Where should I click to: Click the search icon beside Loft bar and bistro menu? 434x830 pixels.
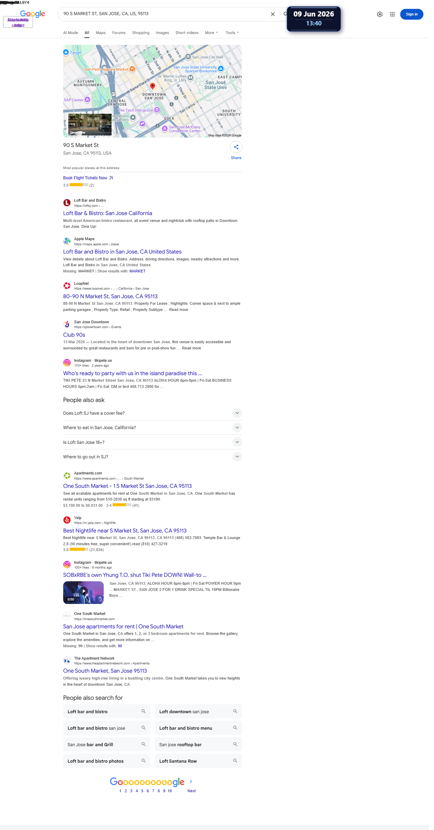[235, 728]
